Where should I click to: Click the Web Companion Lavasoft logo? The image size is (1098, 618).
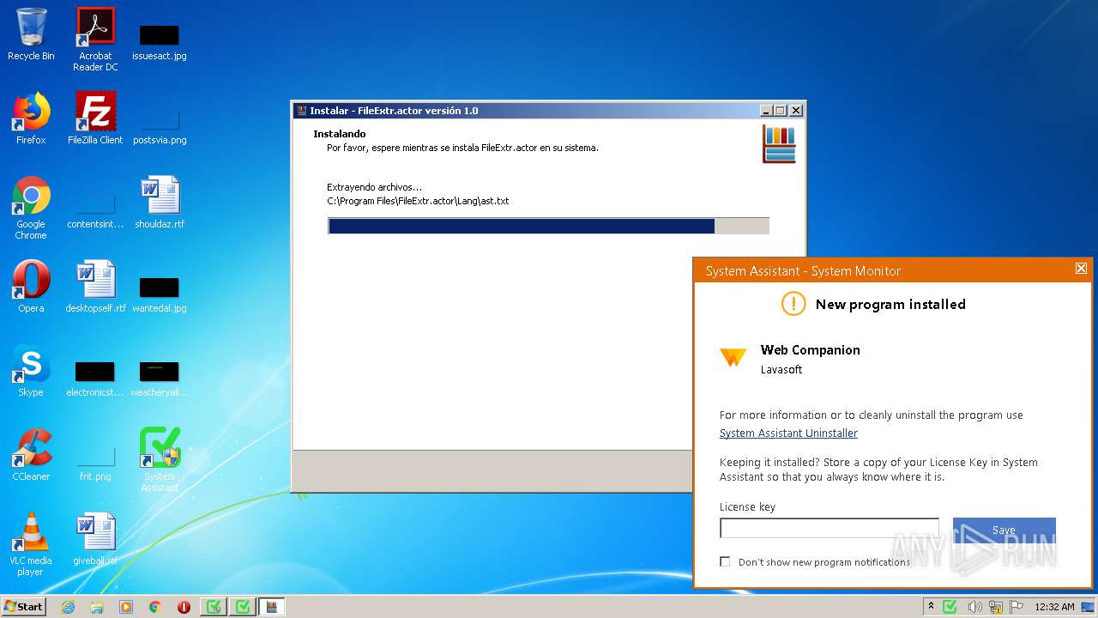pyautogui.click(x=733, y=357)
